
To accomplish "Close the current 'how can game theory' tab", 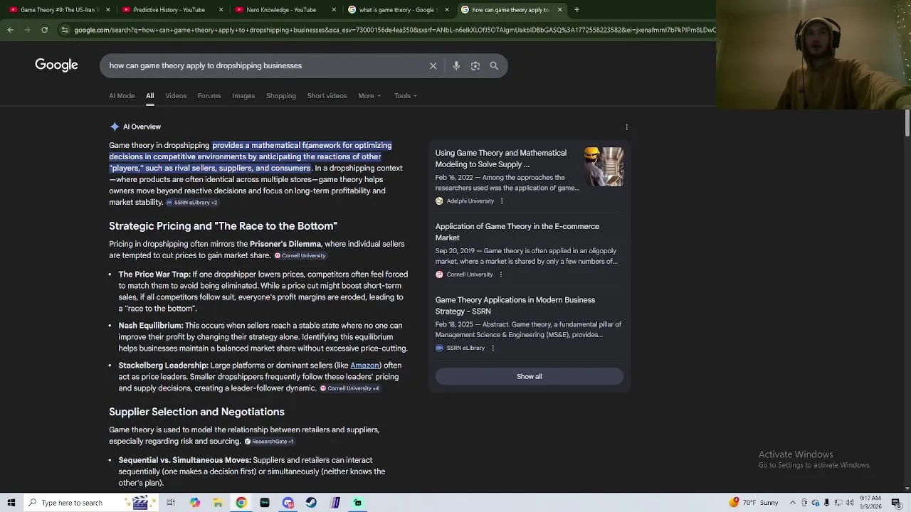I will [x=559, y=10].
